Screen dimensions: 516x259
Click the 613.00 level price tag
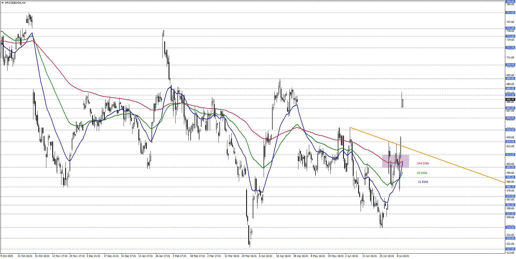click(x=510, y=155)
